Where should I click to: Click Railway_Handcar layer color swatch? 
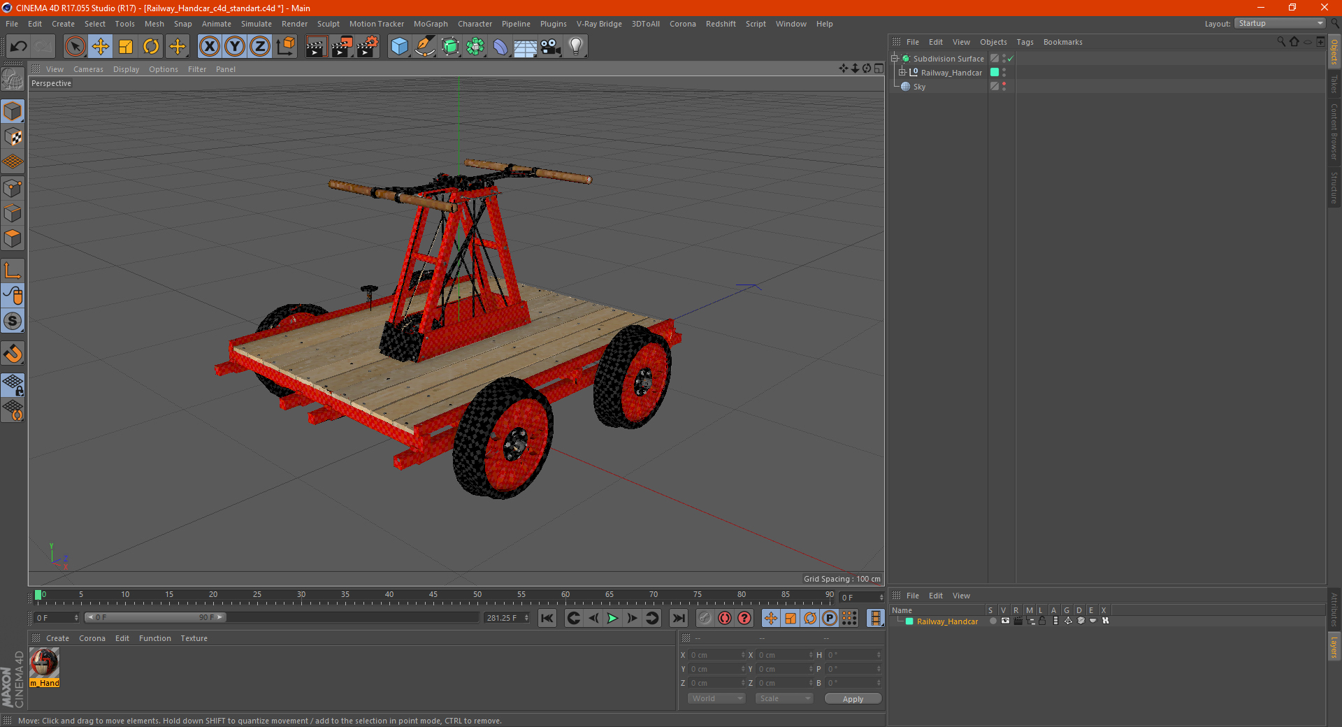[x=909, y=621]
